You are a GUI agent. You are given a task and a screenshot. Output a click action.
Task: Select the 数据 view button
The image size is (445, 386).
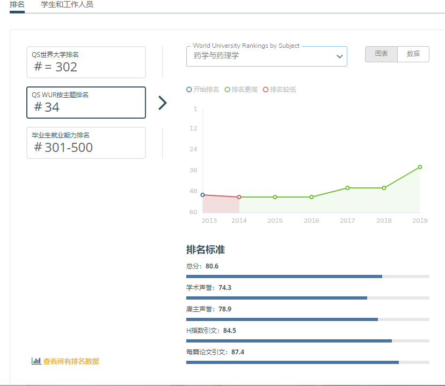(413, 54)
